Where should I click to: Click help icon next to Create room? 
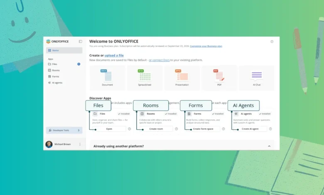click(x=177, y=129)
